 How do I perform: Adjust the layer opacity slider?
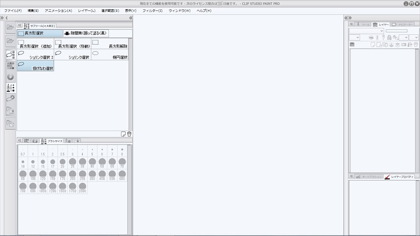pos(396,31)
